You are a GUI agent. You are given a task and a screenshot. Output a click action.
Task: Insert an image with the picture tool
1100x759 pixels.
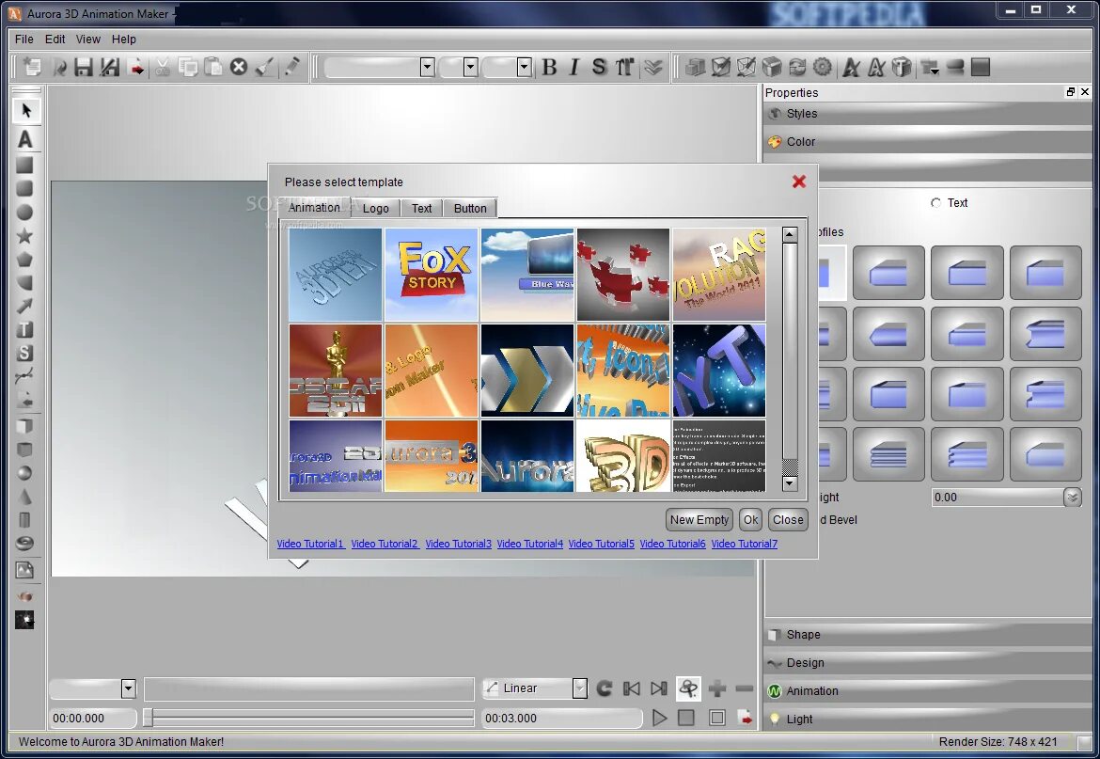click(x=24, y=570)
